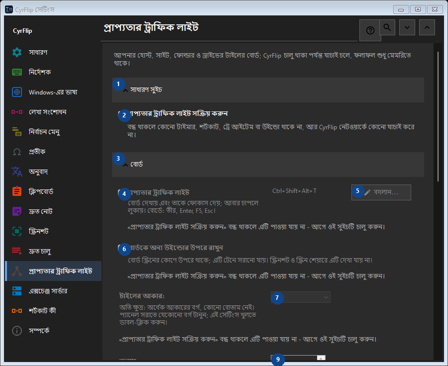Select the নির্দেশক keyboard icon
Viewport: 448px width, 366px height.
point(17,72)
